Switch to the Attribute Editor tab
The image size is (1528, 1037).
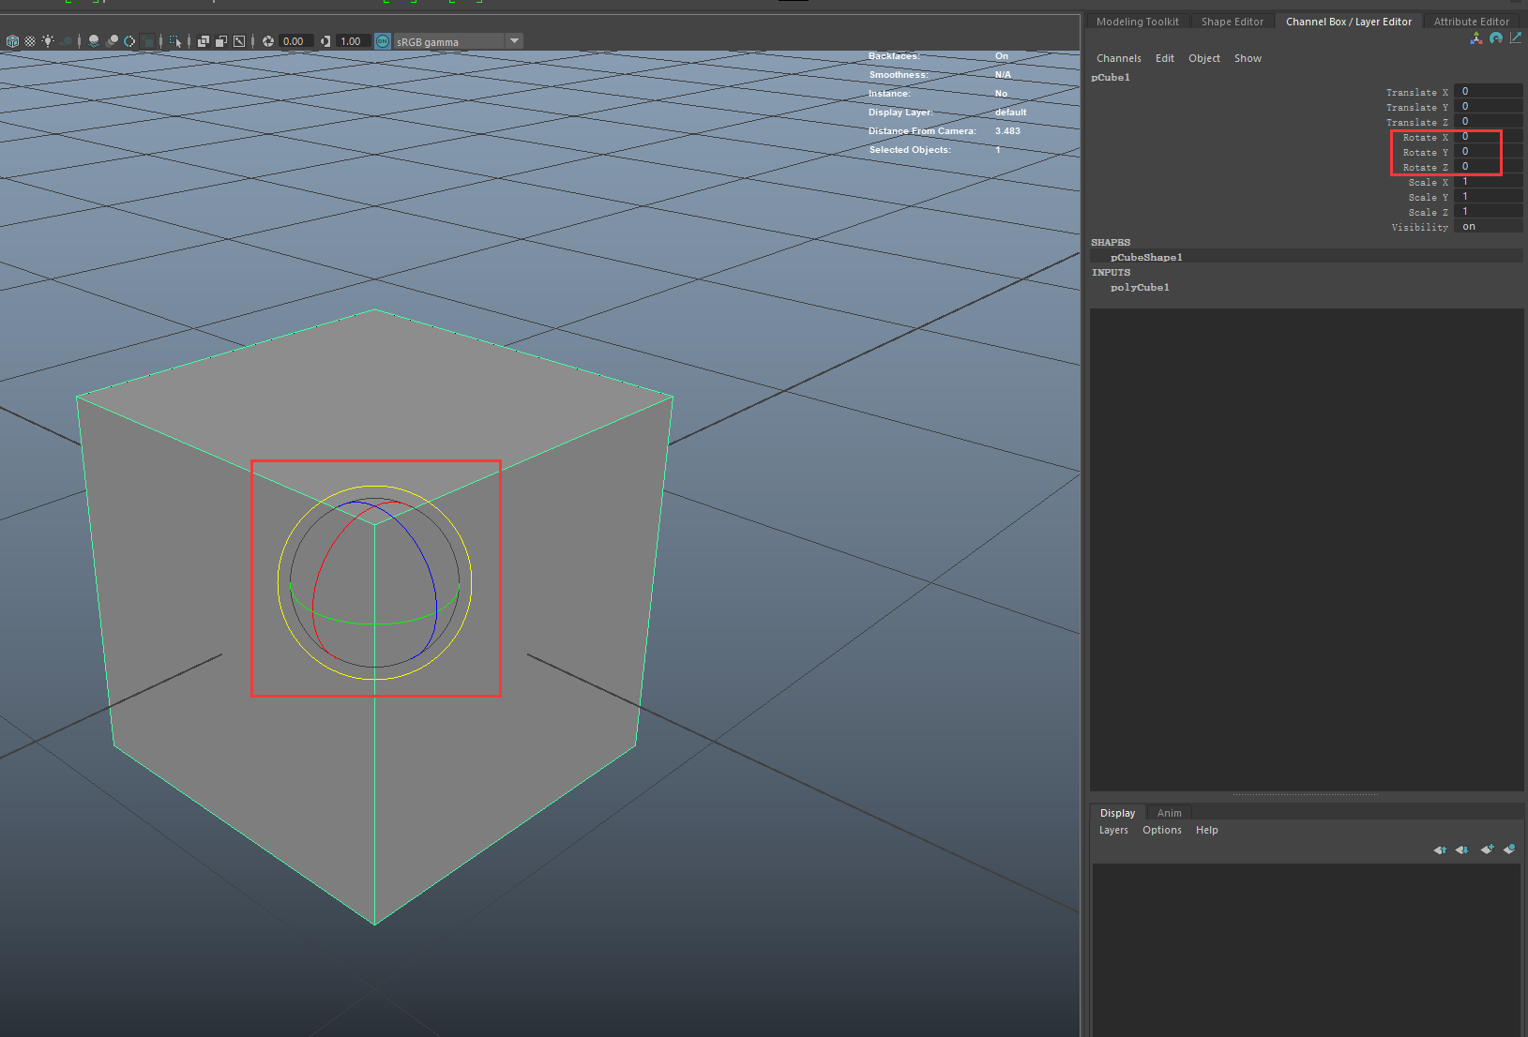click(x=1471, y=21)
